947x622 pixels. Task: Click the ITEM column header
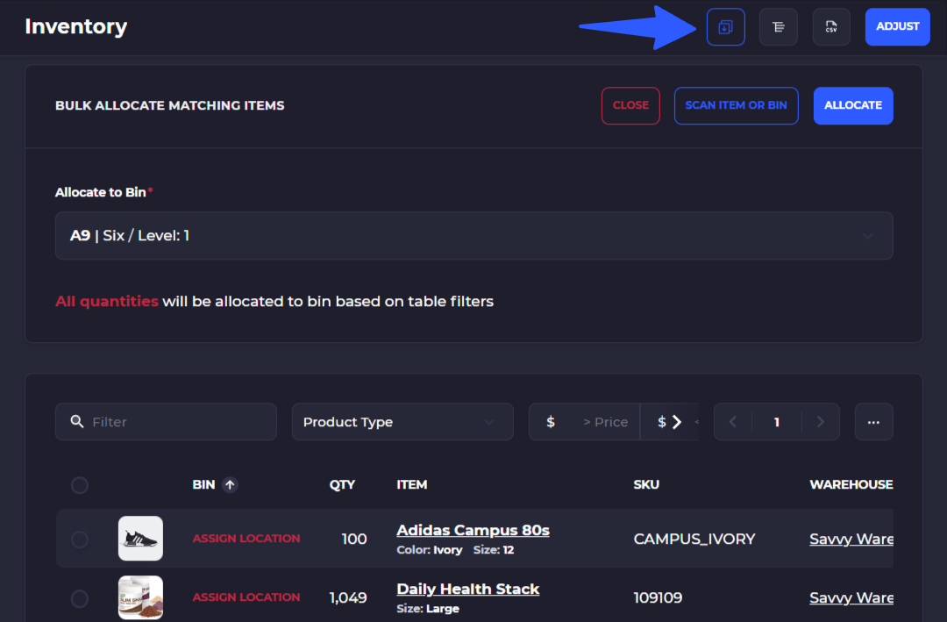pos(412,485)
